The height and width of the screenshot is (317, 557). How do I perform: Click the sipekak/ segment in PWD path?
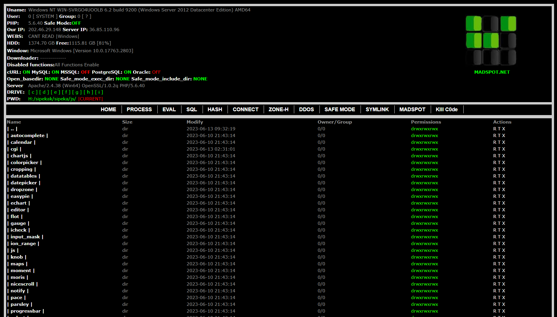pos(44,99)
